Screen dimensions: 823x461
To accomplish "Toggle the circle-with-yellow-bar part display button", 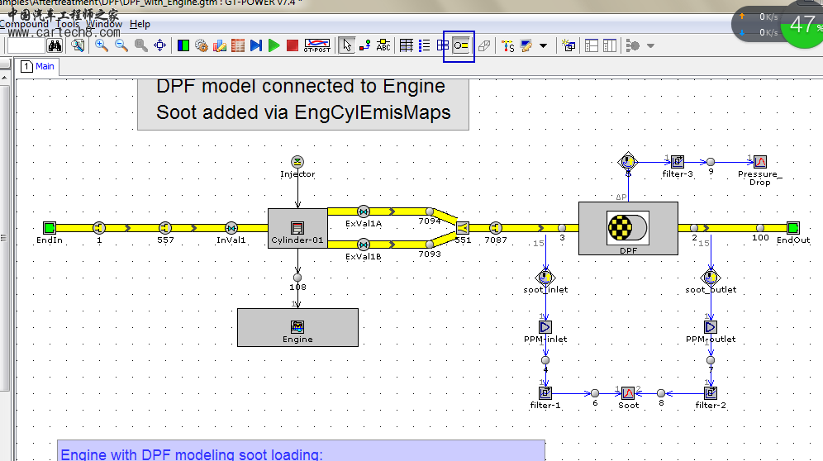I will click(x=461, y=45).
